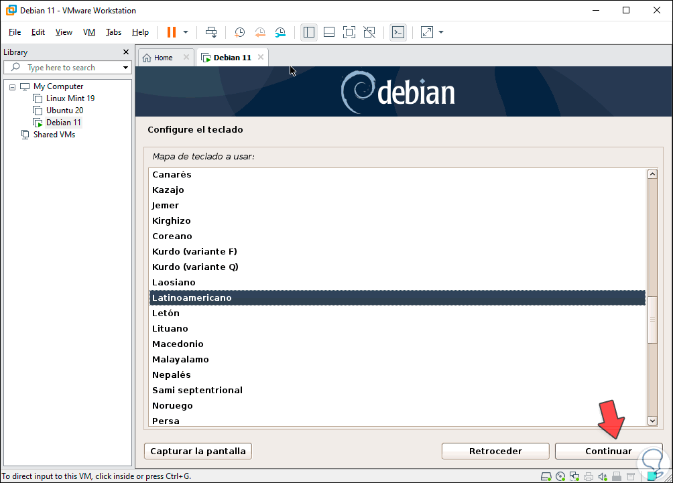This screenshot has height=483, width=673.
Task: Click the hard disk status icon
Action: [x=546, y=476]
